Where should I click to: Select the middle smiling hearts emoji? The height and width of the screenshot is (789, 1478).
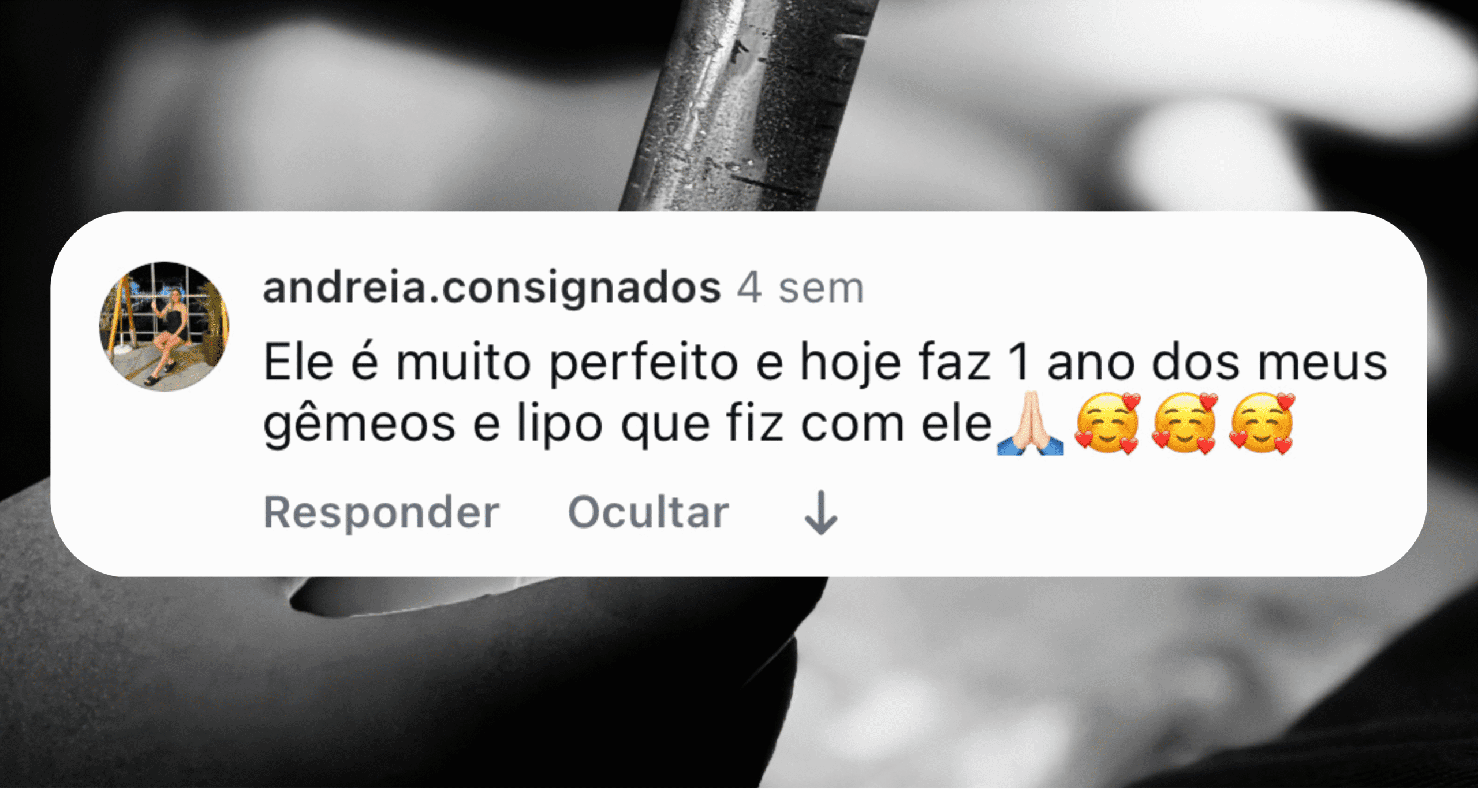(1184, 423)
